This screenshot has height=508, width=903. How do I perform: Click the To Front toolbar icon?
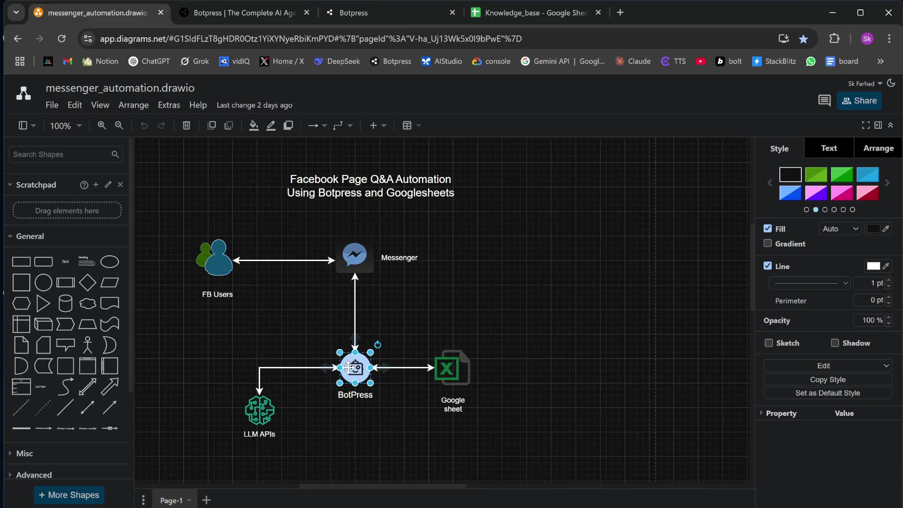coord(212,125)
